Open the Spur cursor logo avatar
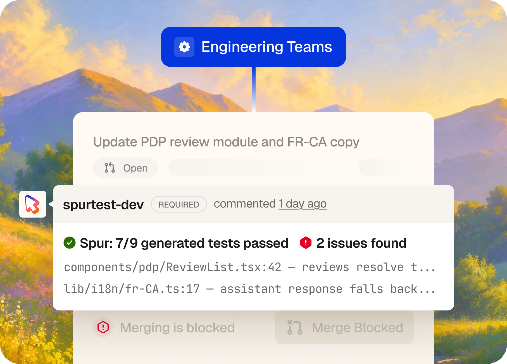507x364 pixels. point(33,204)
